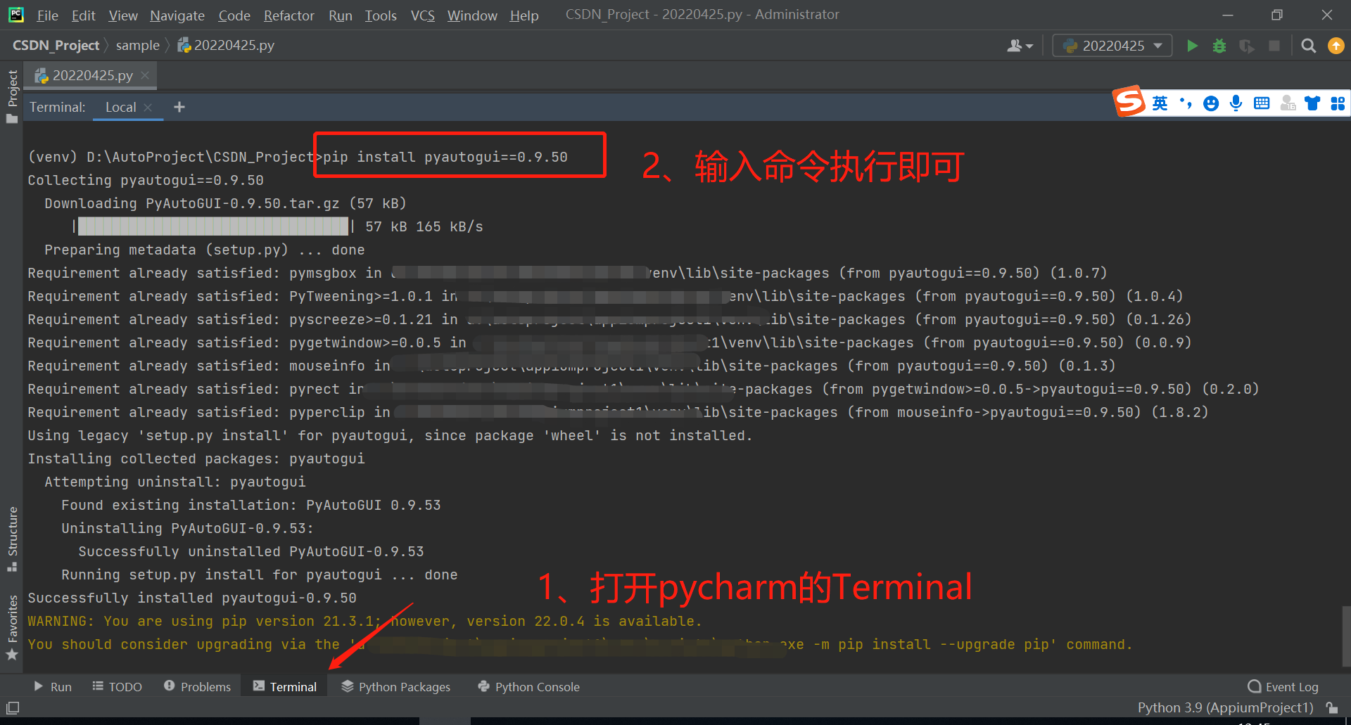
Task: Click Python 3.9 (AppiumProject1) interpreter selector
Action: 1225,707
